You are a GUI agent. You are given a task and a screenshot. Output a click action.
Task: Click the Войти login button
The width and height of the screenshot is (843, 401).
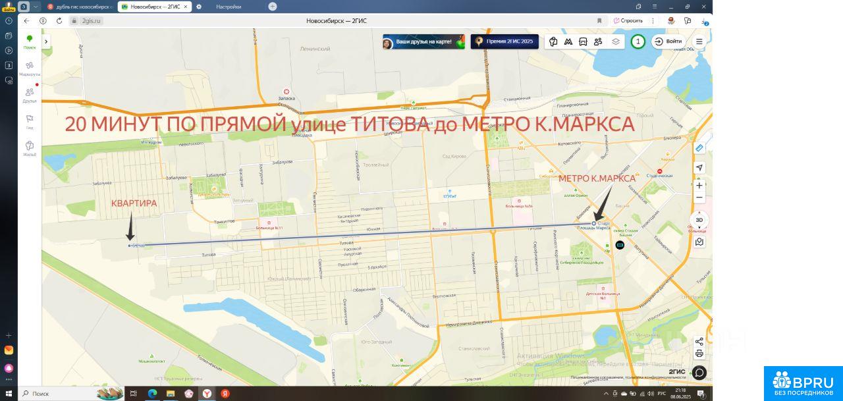coord(668,41)
